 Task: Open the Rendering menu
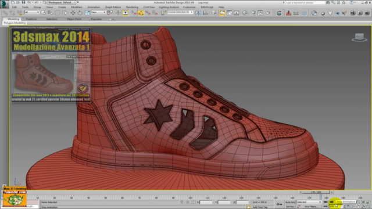click(132, 7)
